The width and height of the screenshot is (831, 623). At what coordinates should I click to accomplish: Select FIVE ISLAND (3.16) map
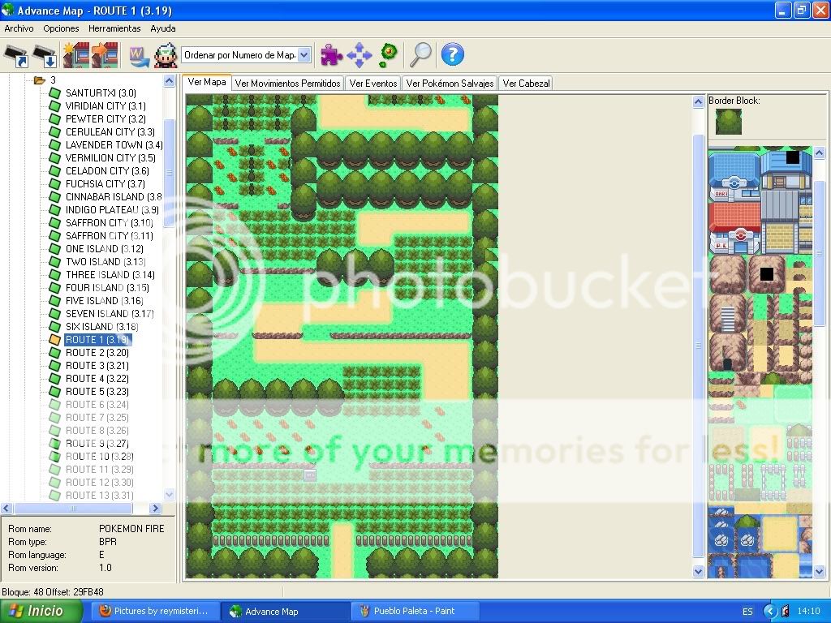[x=105, y=301]
